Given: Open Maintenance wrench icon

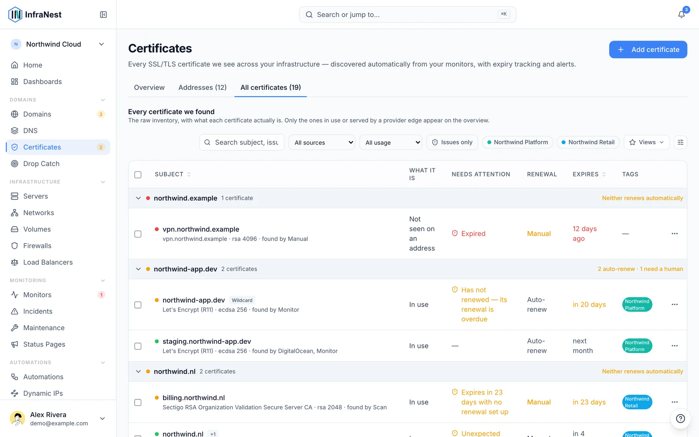Looking at the screenshot, I should [x=14, y=328].
